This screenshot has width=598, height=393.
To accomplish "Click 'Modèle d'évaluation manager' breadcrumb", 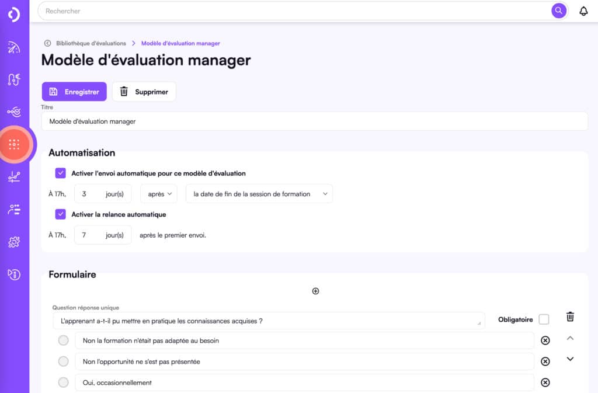I will click(x=180, y=43).
